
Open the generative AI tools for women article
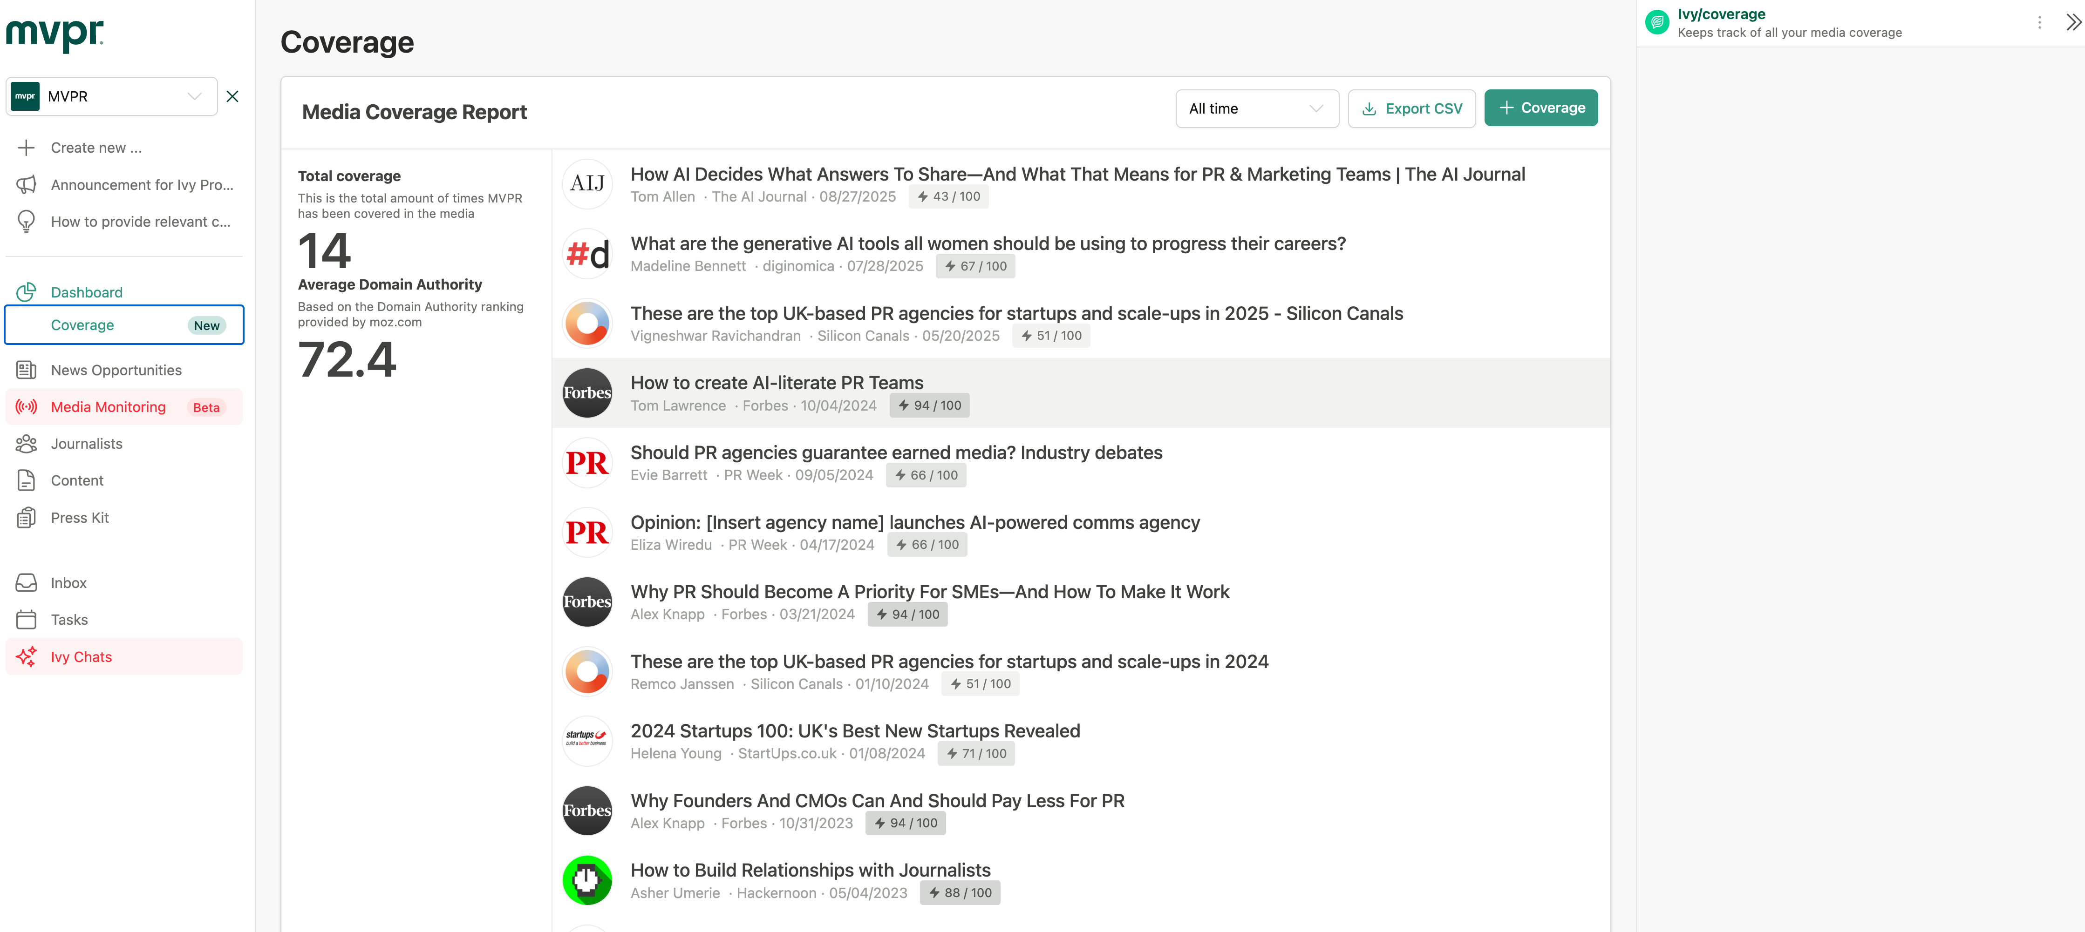(x=988, y=243)
